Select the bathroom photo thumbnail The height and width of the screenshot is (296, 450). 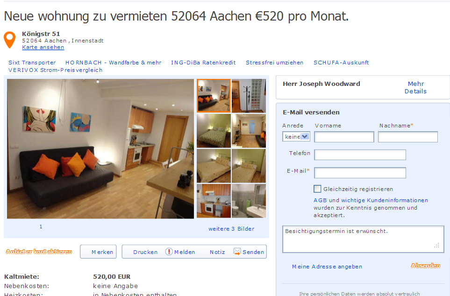tap(249, 201)
